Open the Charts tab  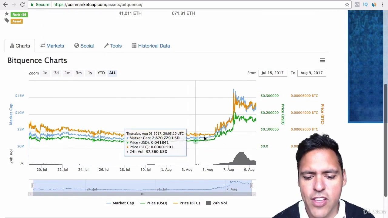(20, 46)
